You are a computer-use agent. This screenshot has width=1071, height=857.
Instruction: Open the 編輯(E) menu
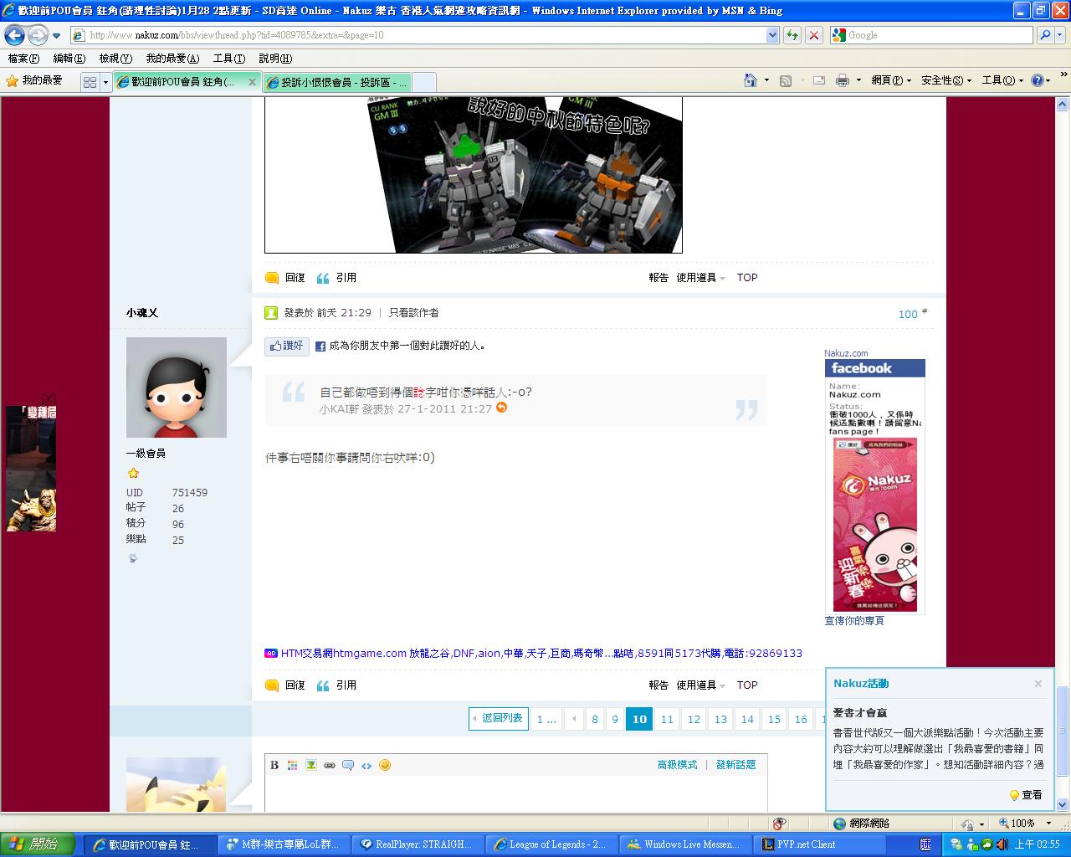click(69, 59)
